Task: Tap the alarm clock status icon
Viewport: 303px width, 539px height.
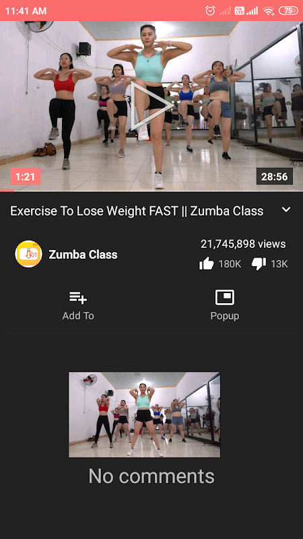Action: click(x=210, y=11)
